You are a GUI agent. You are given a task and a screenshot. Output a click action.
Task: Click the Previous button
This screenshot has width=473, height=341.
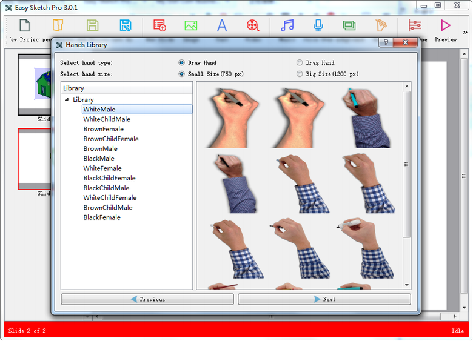(x=147, y=299)
